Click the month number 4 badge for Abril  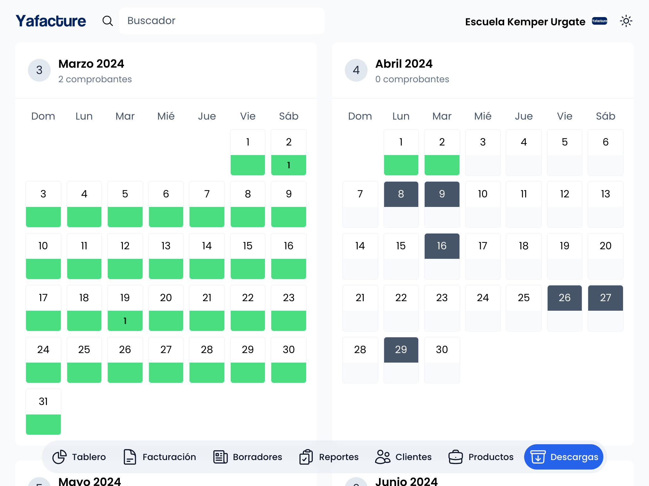coord(356,70)
